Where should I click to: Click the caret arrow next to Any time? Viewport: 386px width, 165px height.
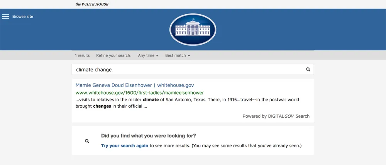coord(157,56)
